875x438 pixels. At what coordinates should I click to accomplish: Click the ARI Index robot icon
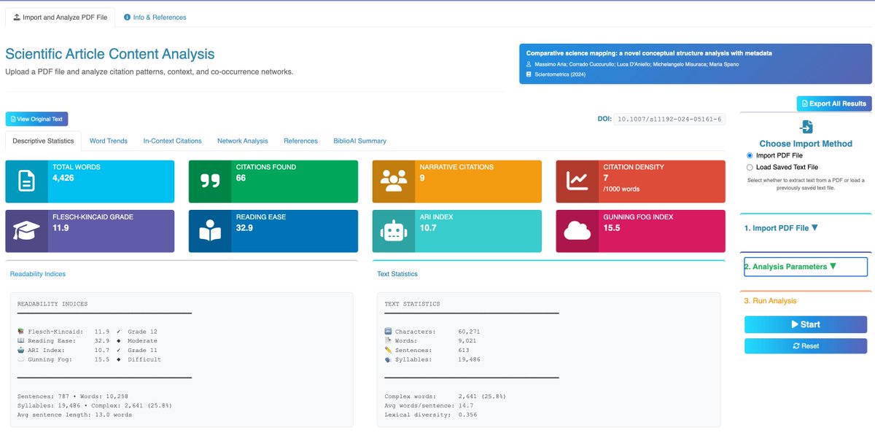(x=394, y=231)
